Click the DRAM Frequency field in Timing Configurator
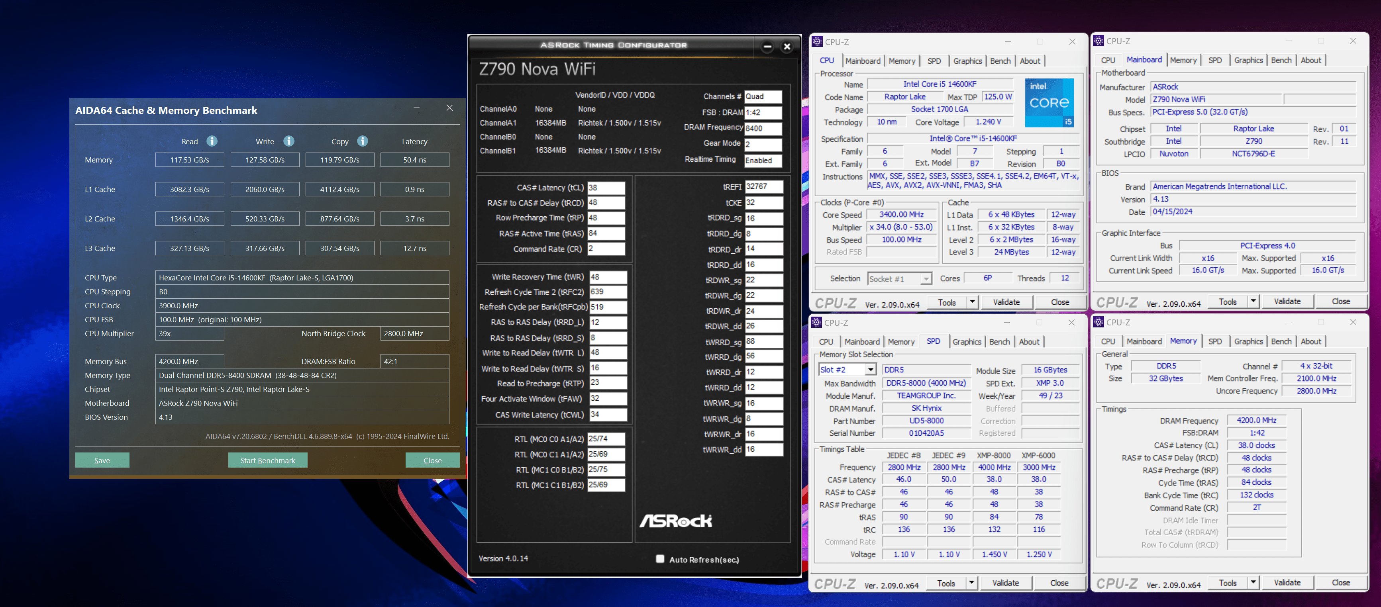1381x607 pixels. [763, 128]
